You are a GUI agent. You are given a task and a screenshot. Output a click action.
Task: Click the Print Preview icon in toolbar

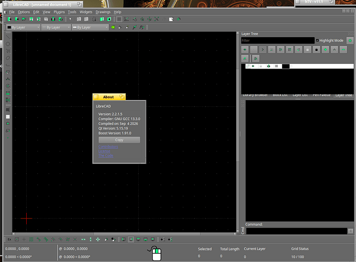point(60,19)
